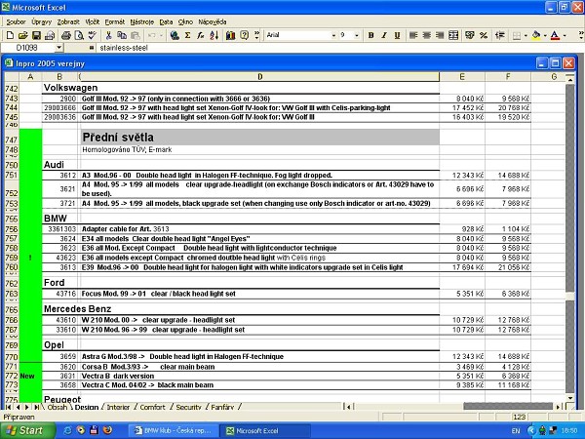Align cell text to the left
Viewport: 585px width, 439px height.
point(413,35)
